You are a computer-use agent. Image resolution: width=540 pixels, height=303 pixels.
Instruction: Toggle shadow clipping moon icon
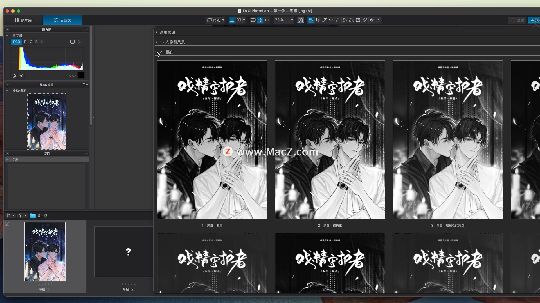14,76
